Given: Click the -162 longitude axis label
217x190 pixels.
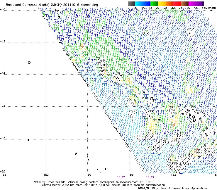Looking at the screenshot, I should pyautogui.click(x=45, y=175).
